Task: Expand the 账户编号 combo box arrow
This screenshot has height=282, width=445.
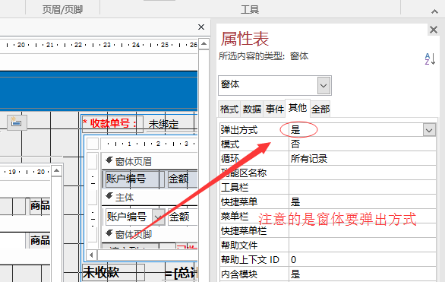Action: click(158, 217)
